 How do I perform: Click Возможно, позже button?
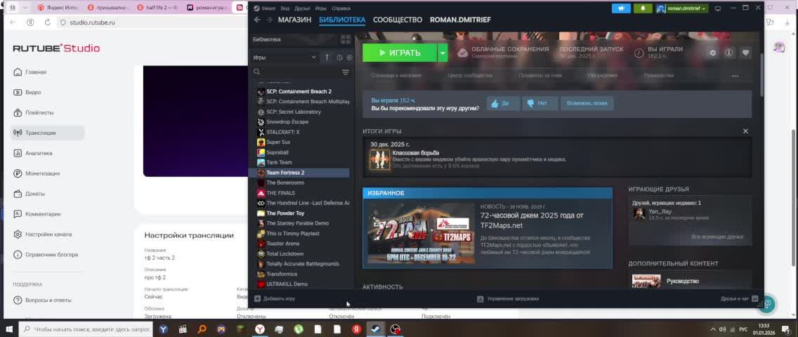(587, 104)
